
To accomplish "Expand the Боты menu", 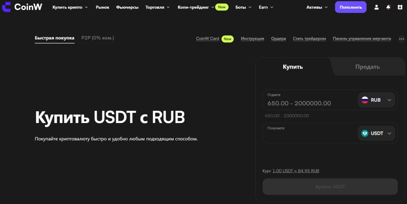I will pos(244,7).
